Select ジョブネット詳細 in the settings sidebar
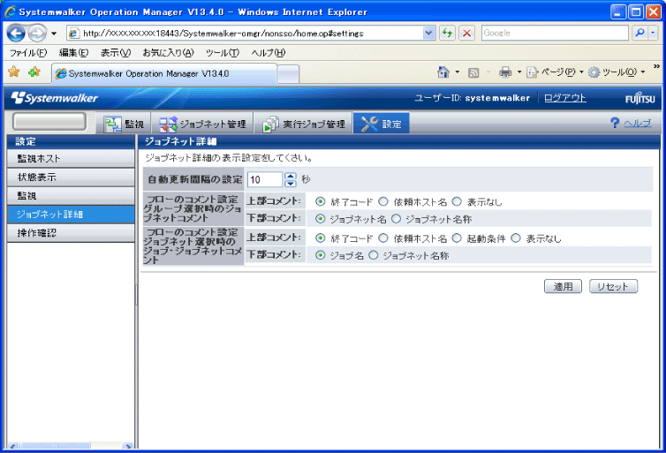Screen dimensions: 666x453 tap(71, 215)
